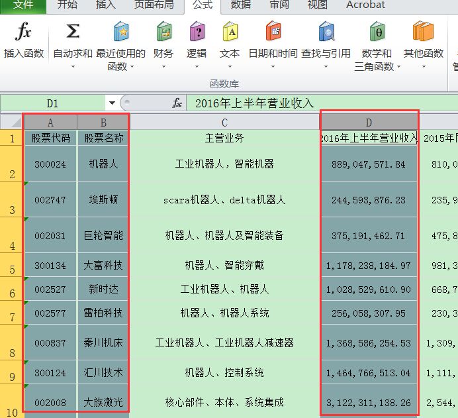Expand the Financial functions dropdown arrow
This screenshot has height=418, width=458.
coord(163,67)
